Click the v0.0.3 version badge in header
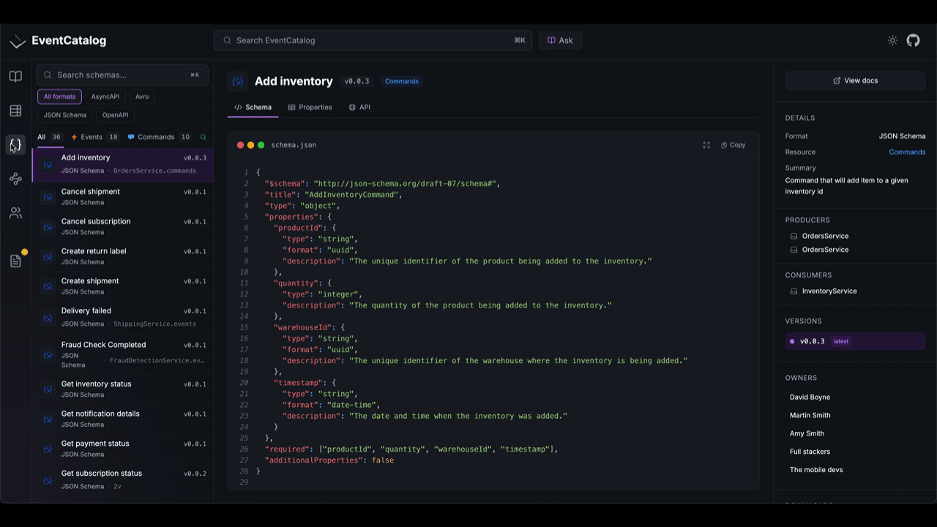 point(357,81)
